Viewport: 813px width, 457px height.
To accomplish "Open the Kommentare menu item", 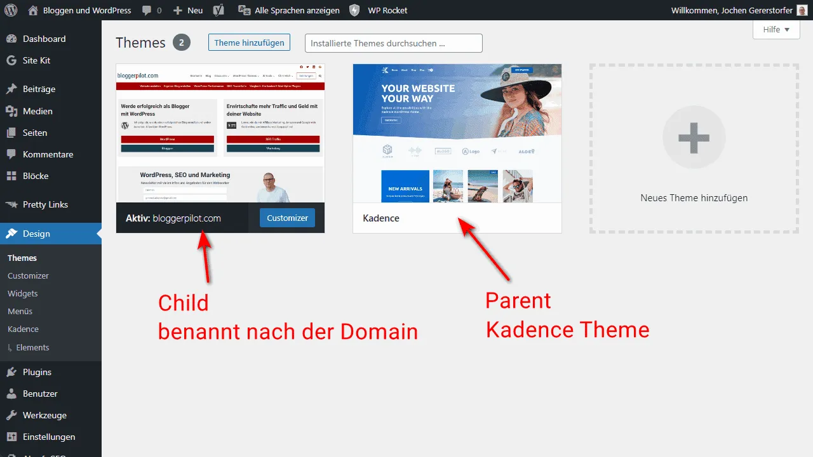I will point(51,154).
